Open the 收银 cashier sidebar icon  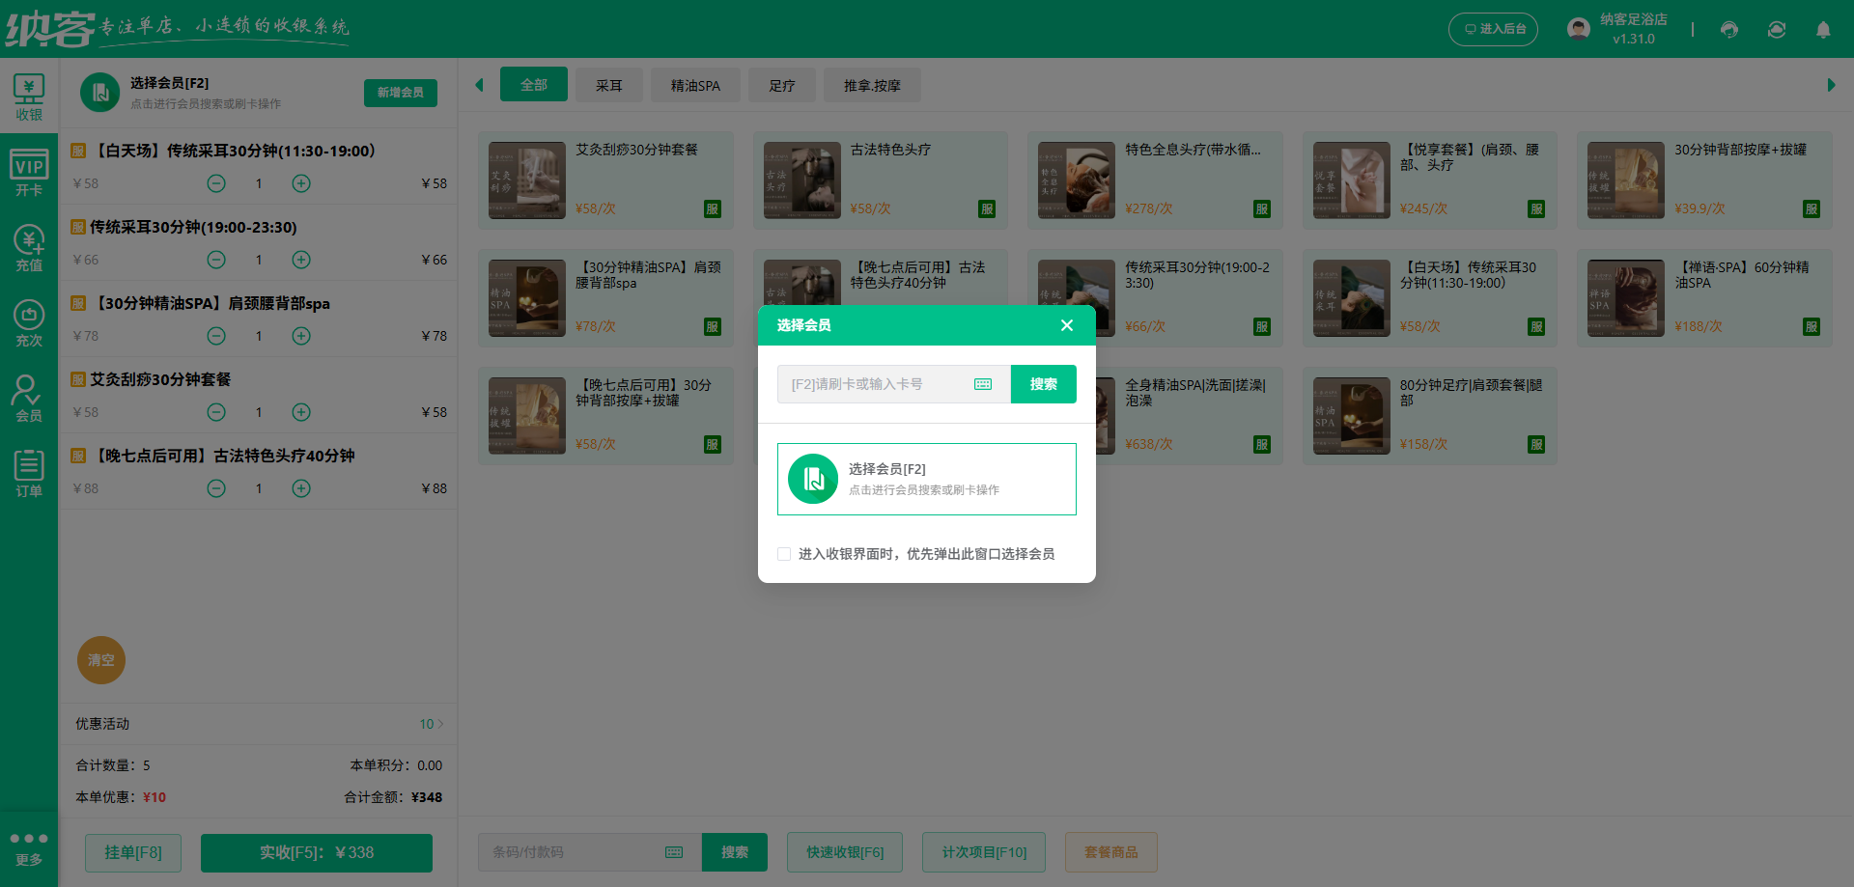29,97
